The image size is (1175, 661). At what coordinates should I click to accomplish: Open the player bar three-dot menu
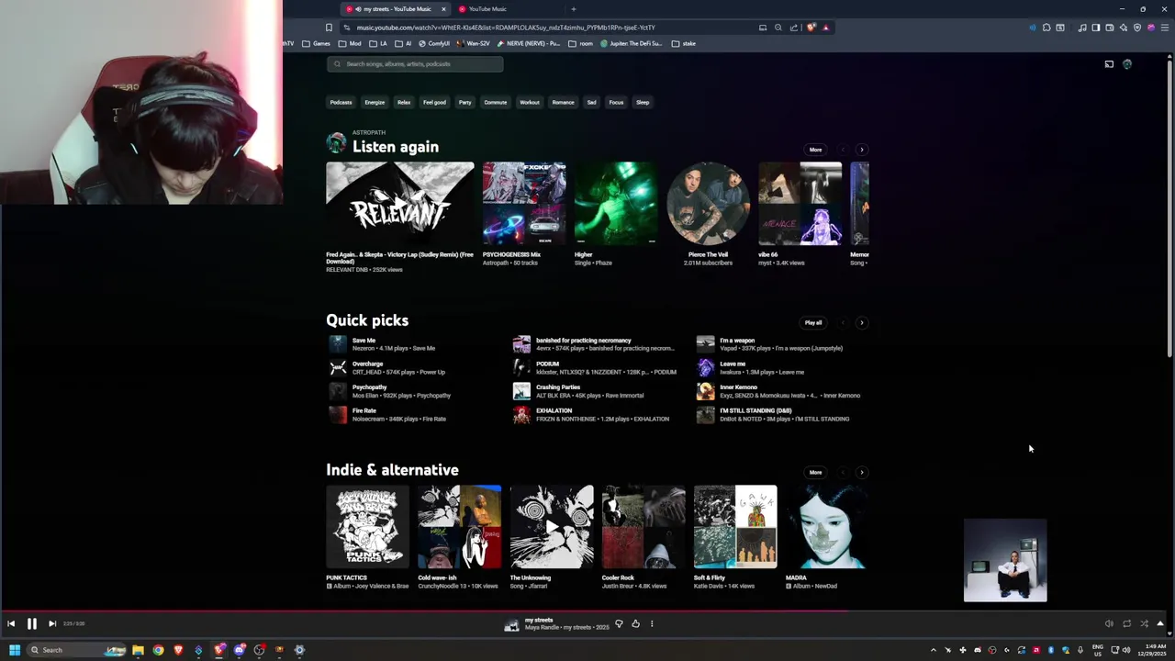click(x=652, y=623)
